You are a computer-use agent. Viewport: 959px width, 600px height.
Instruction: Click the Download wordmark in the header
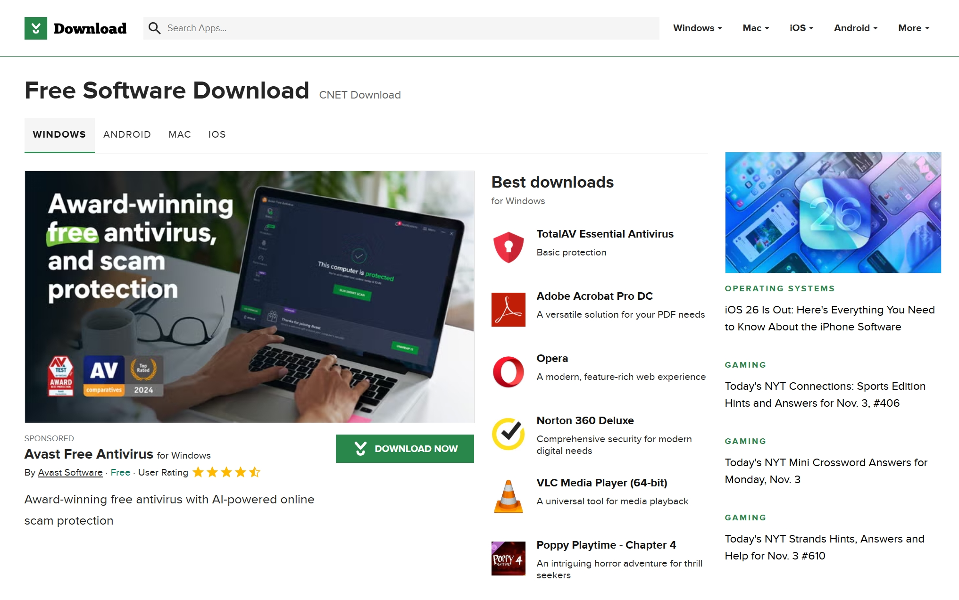(90, 28)
